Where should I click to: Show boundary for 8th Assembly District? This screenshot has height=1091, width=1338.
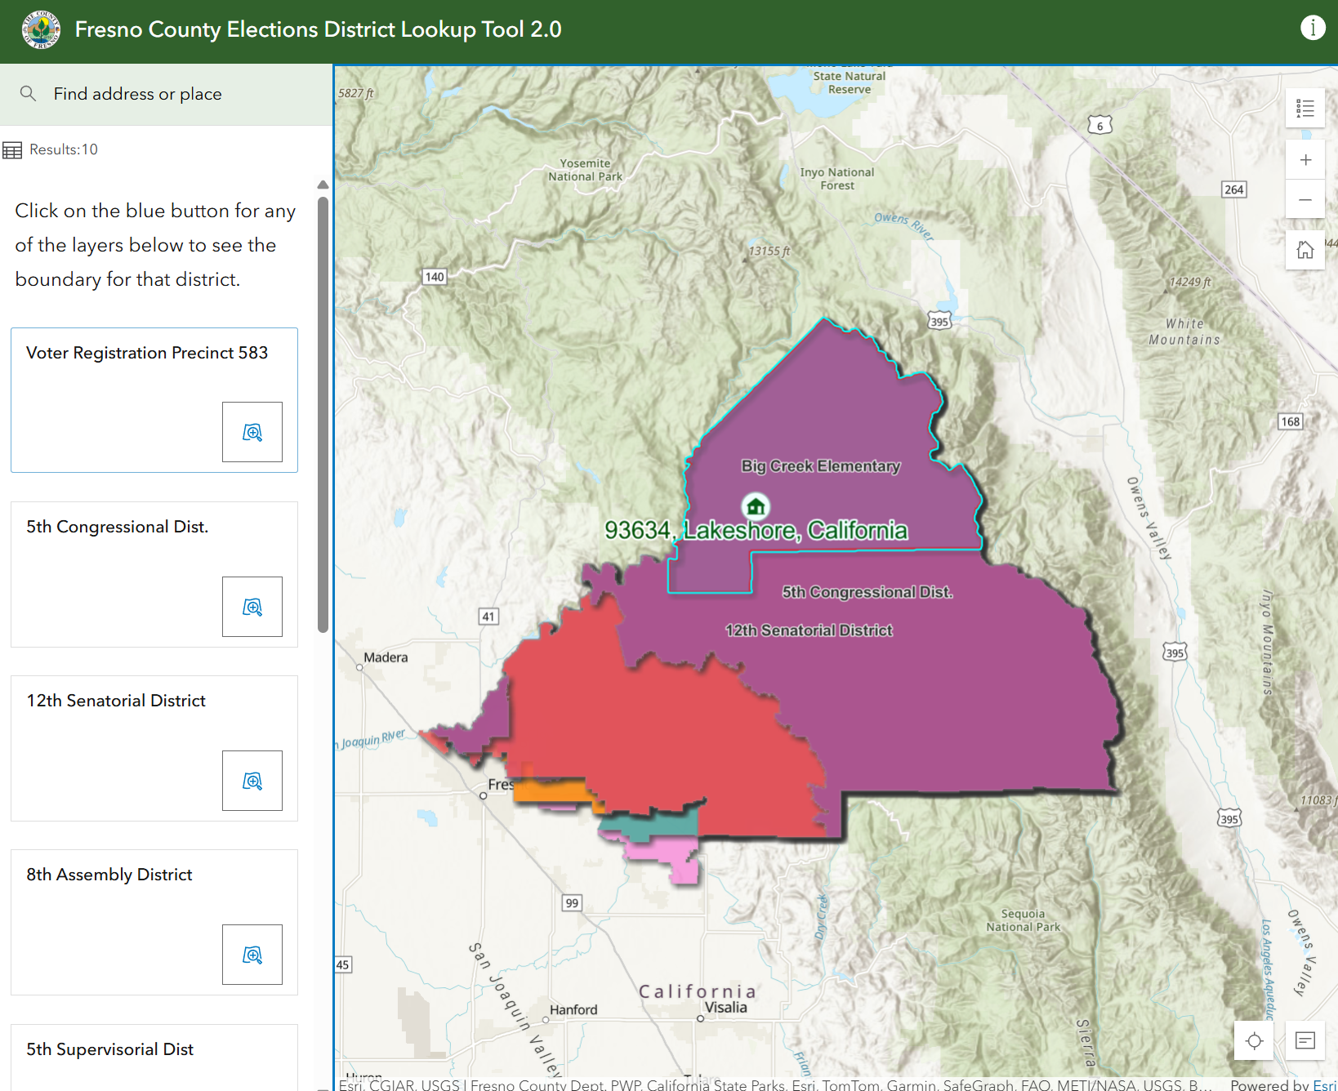tap(252, 955)
